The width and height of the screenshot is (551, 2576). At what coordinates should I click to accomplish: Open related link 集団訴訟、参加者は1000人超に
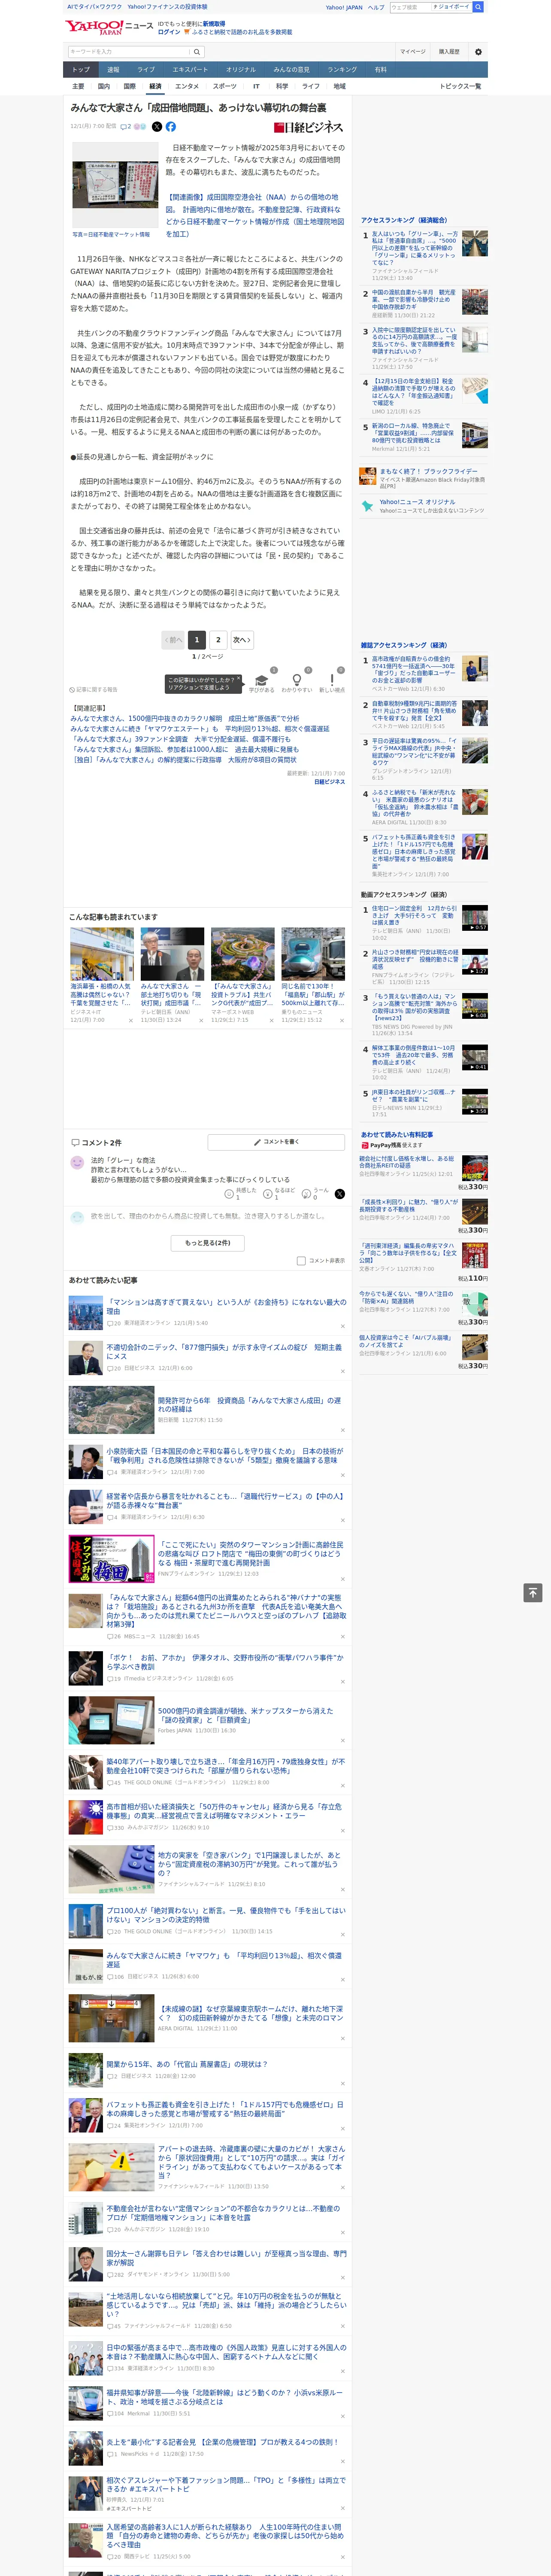pyautogui.click(x=184, y=749)
